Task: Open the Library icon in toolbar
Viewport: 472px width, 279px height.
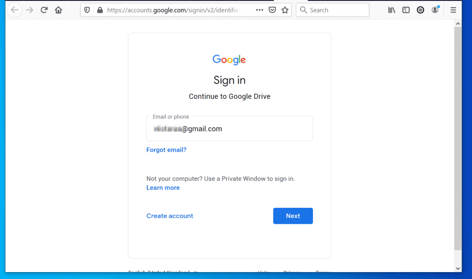Action: (391, 10)
